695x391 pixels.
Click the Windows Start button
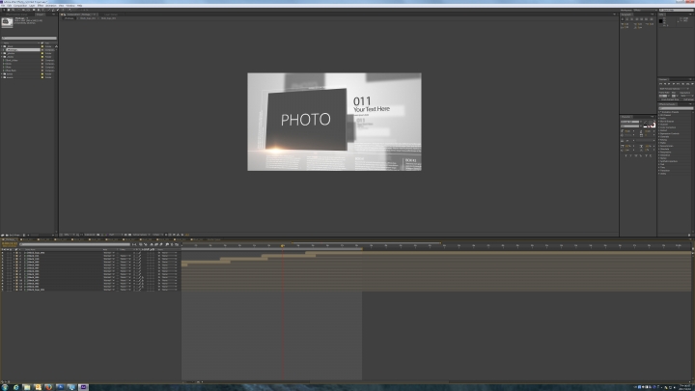5,387
